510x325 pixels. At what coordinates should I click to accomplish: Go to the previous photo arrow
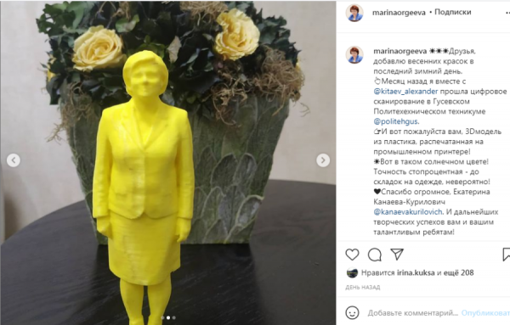[x=14, y=160]
